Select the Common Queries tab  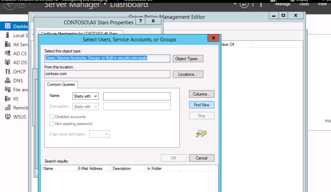click(x=61, y=84)
